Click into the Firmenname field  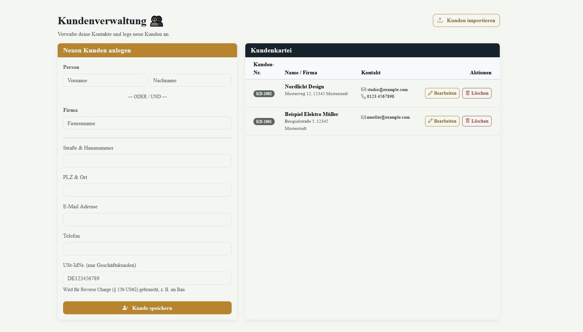pos(147,123)
